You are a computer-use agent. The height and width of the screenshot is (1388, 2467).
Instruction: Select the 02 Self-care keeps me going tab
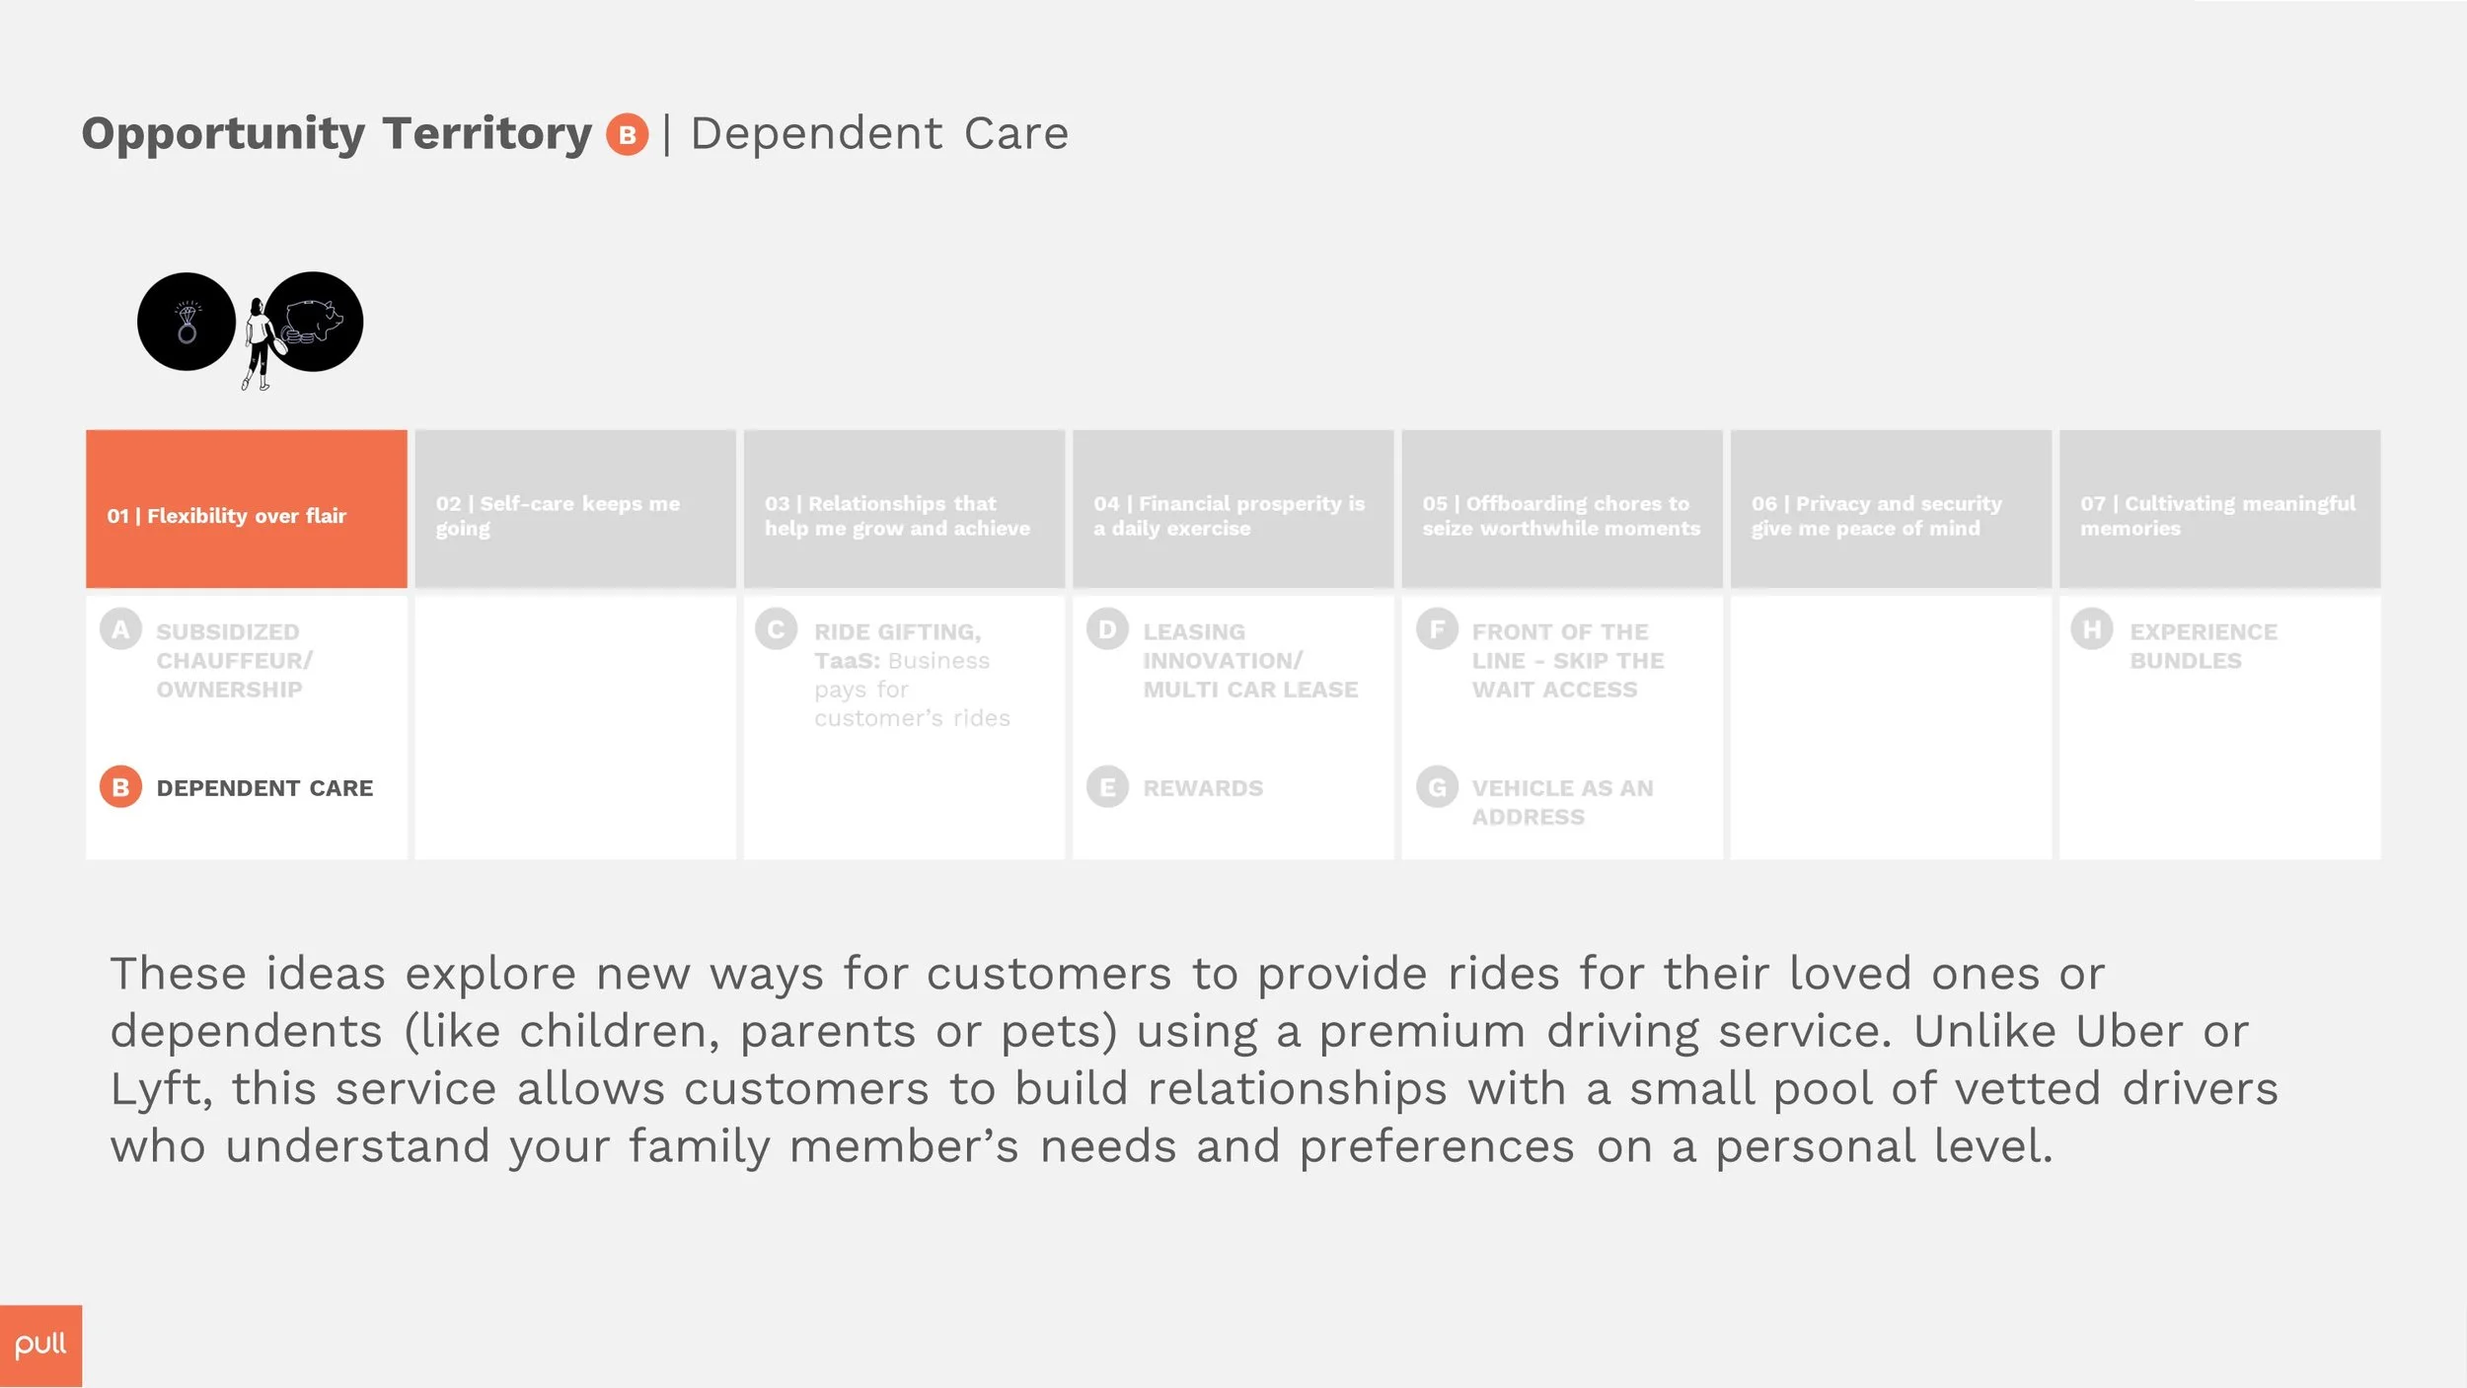coord(575,509)
